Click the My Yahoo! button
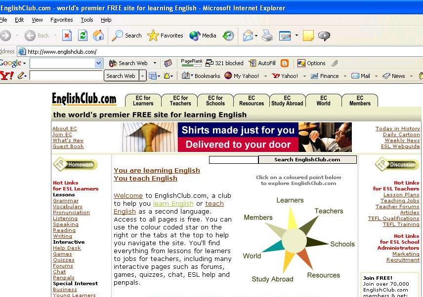The image size is (423, 297). [x=242, y=76]
